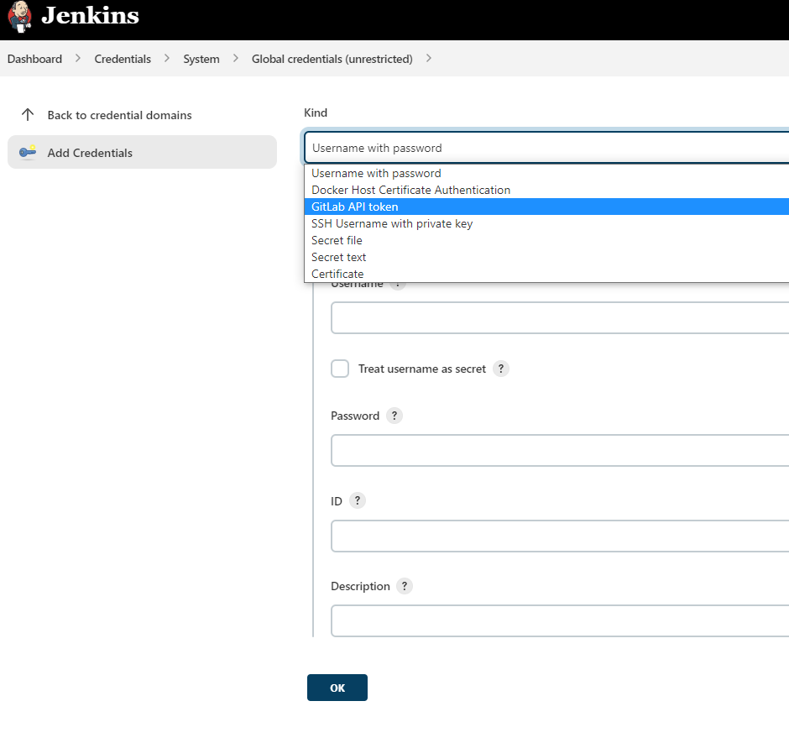Select Certificate option in Kind list
The height and width of the screenshot is (743, 789).
coord(546,274)
